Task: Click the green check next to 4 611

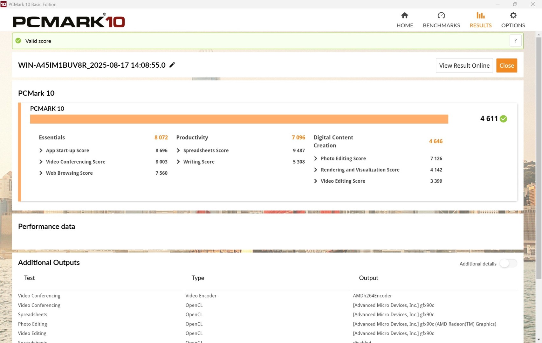Action: coord(503,119)
